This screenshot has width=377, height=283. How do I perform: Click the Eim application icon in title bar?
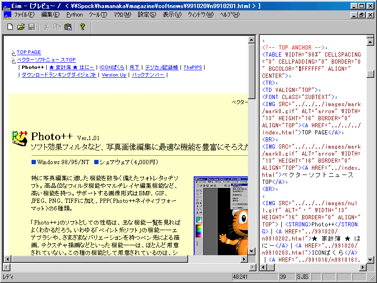tap(6, 6)
